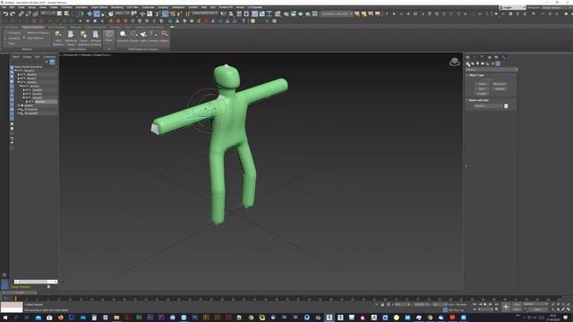Screen dimensions: 573x322
Task: Expand the highlighted selected bone row
Action: tap(27, 101)
